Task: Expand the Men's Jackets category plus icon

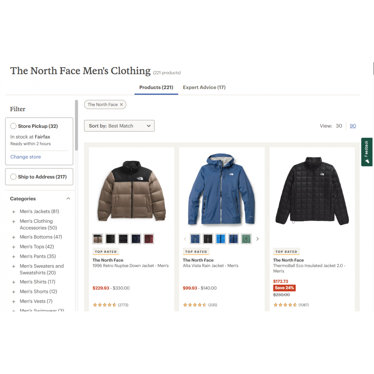Action: click(14, 212)
